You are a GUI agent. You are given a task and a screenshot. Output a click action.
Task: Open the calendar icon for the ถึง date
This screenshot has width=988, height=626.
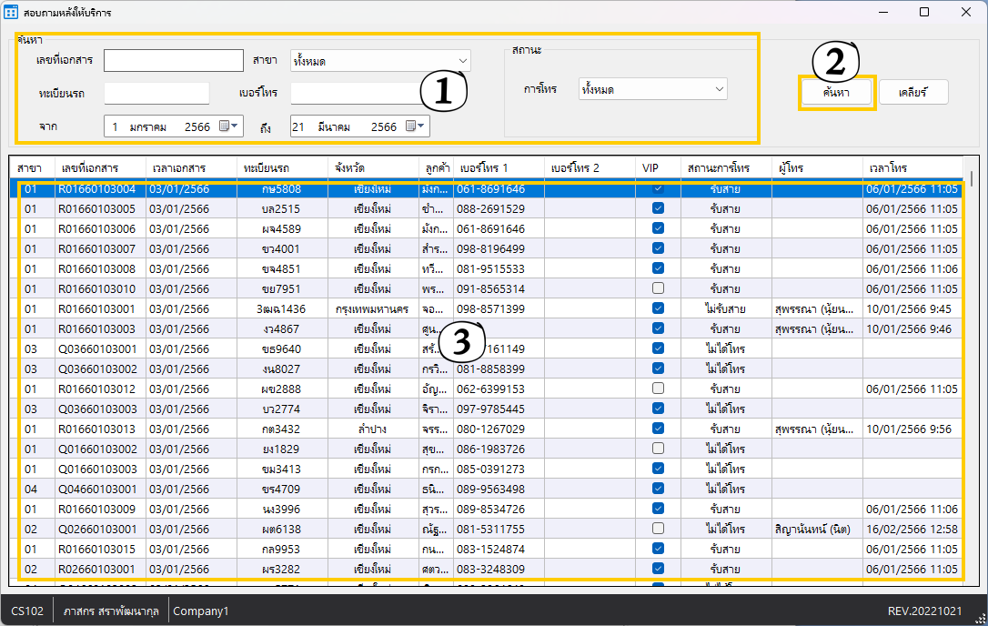(x=412, y=126)
